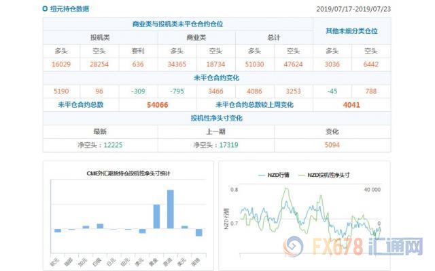435x271 pixels.
Task: Click the cell 净空头：17319
Action: coord(216,145)
